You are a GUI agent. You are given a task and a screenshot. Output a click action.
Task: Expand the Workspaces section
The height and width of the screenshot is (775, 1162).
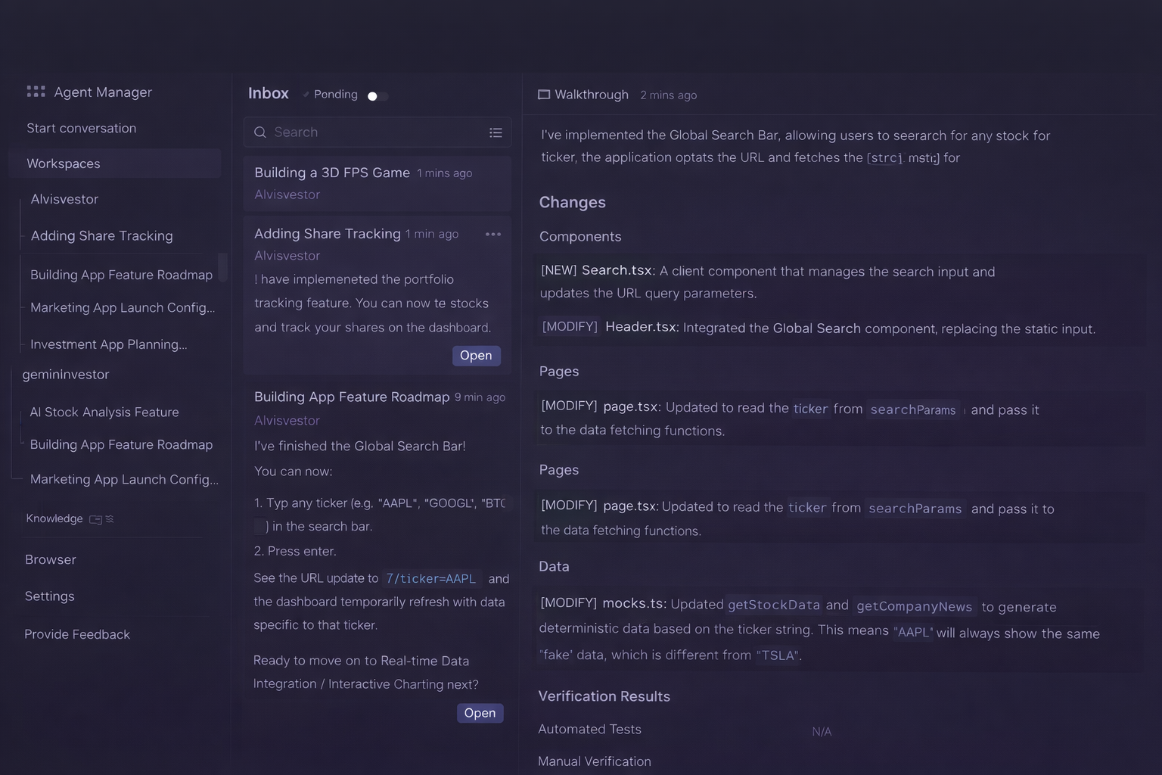pos(64,163)
